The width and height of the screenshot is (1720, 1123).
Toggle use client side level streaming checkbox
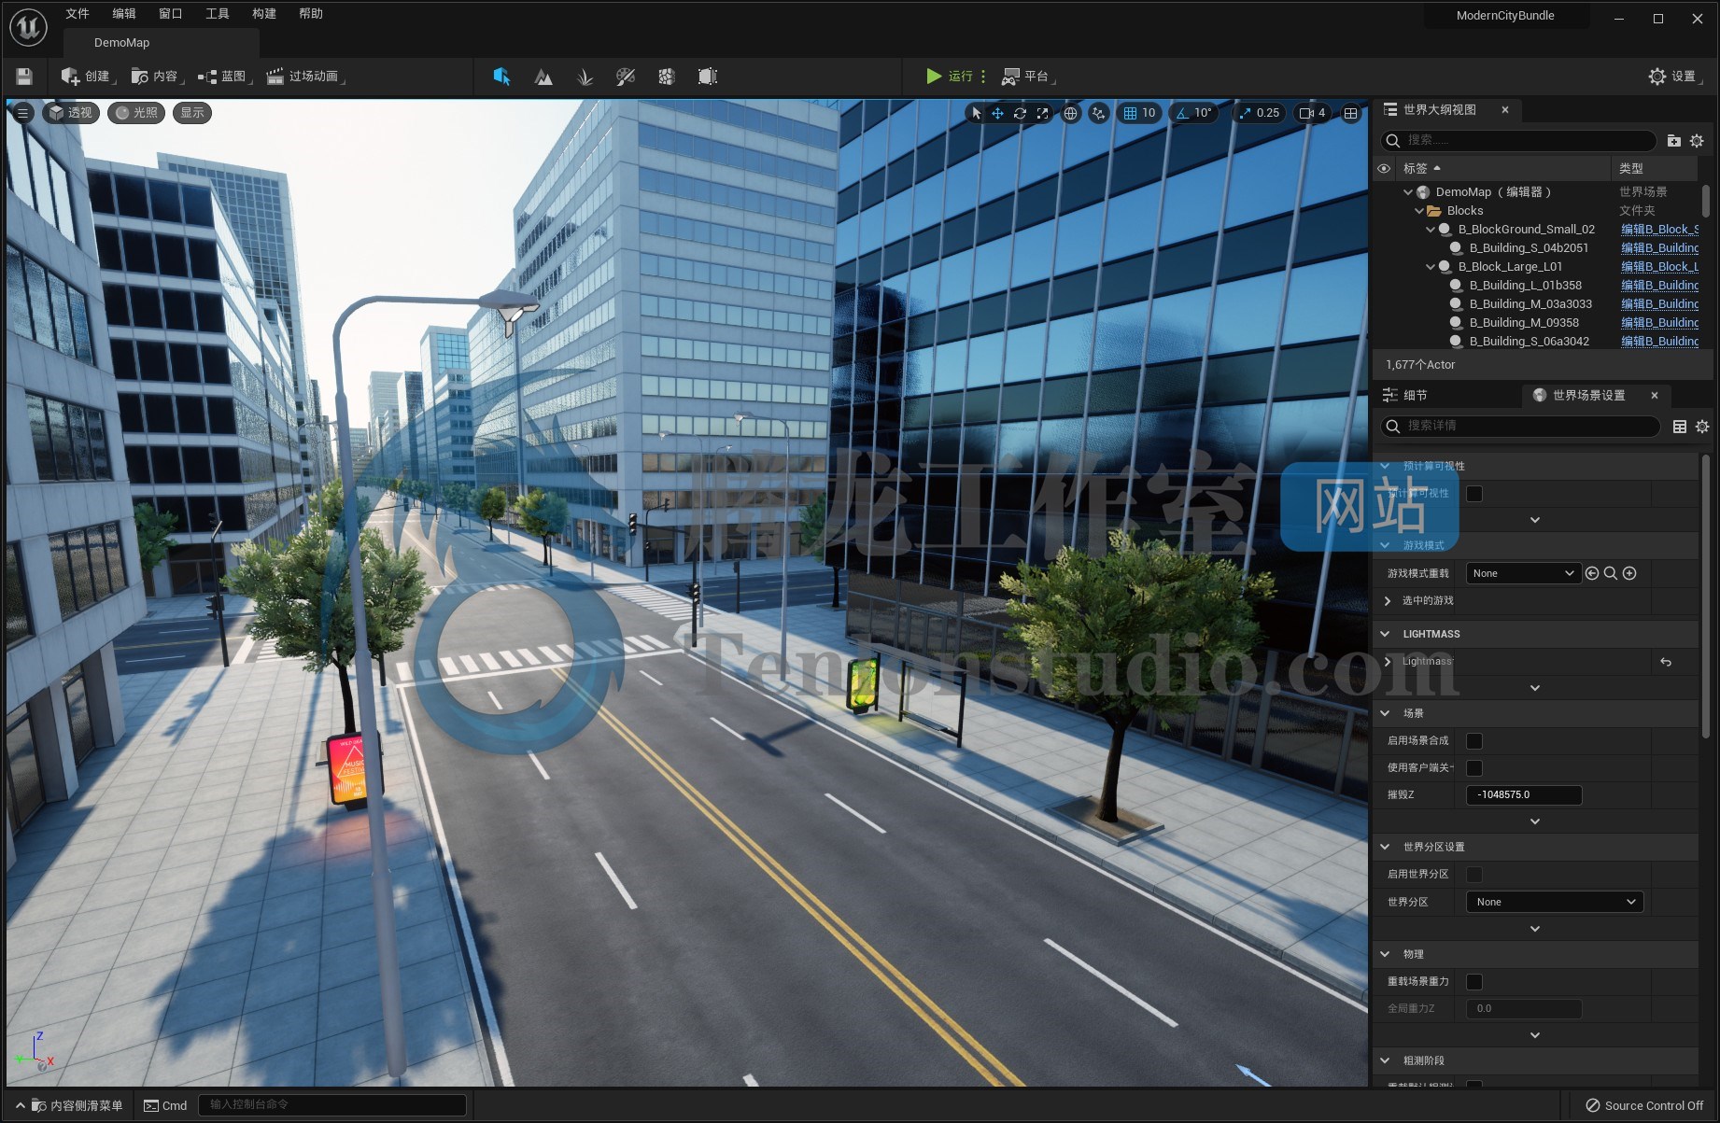point(1474,768)
